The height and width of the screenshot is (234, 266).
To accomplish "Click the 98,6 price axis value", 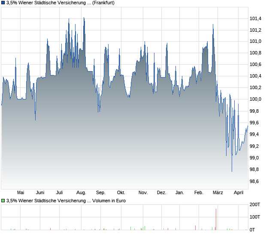I will tap(254, 181).
